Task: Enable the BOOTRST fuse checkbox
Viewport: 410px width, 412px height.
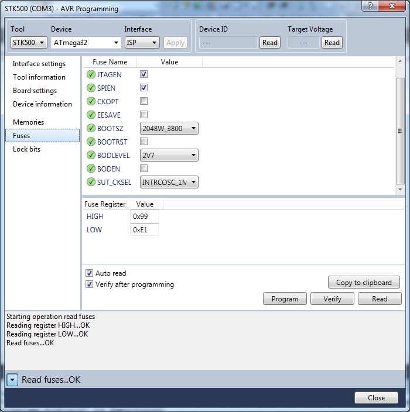Action: click(143, 142)
